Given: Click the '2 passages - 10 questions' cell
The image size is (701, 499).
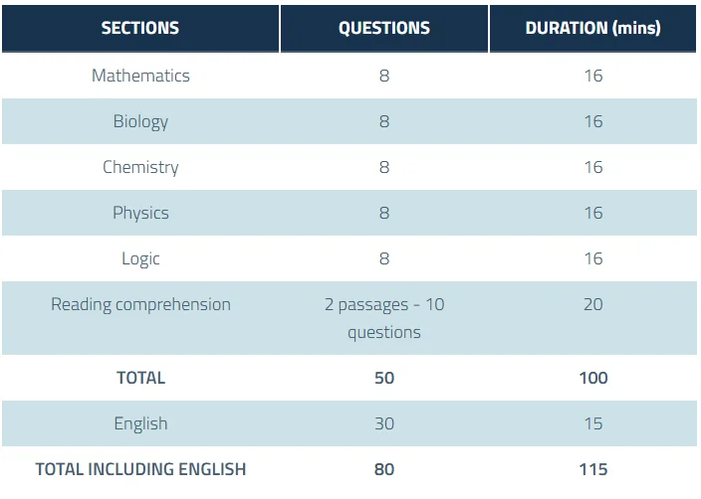Looking at the screenshot, I should click(x=384, y=318).
